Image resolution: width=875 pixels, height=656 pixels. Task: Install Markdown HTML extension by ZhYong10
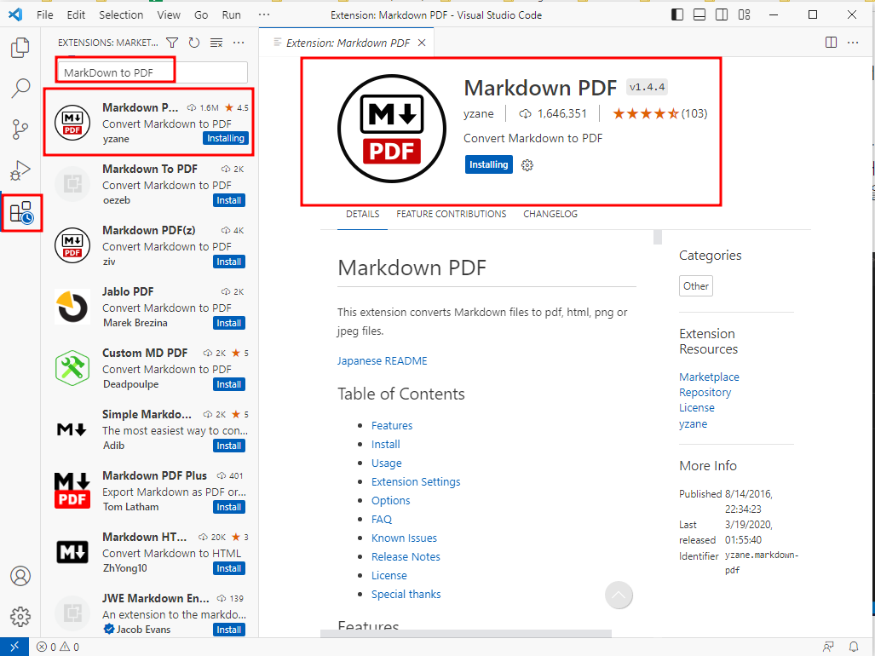pos(229,568)
